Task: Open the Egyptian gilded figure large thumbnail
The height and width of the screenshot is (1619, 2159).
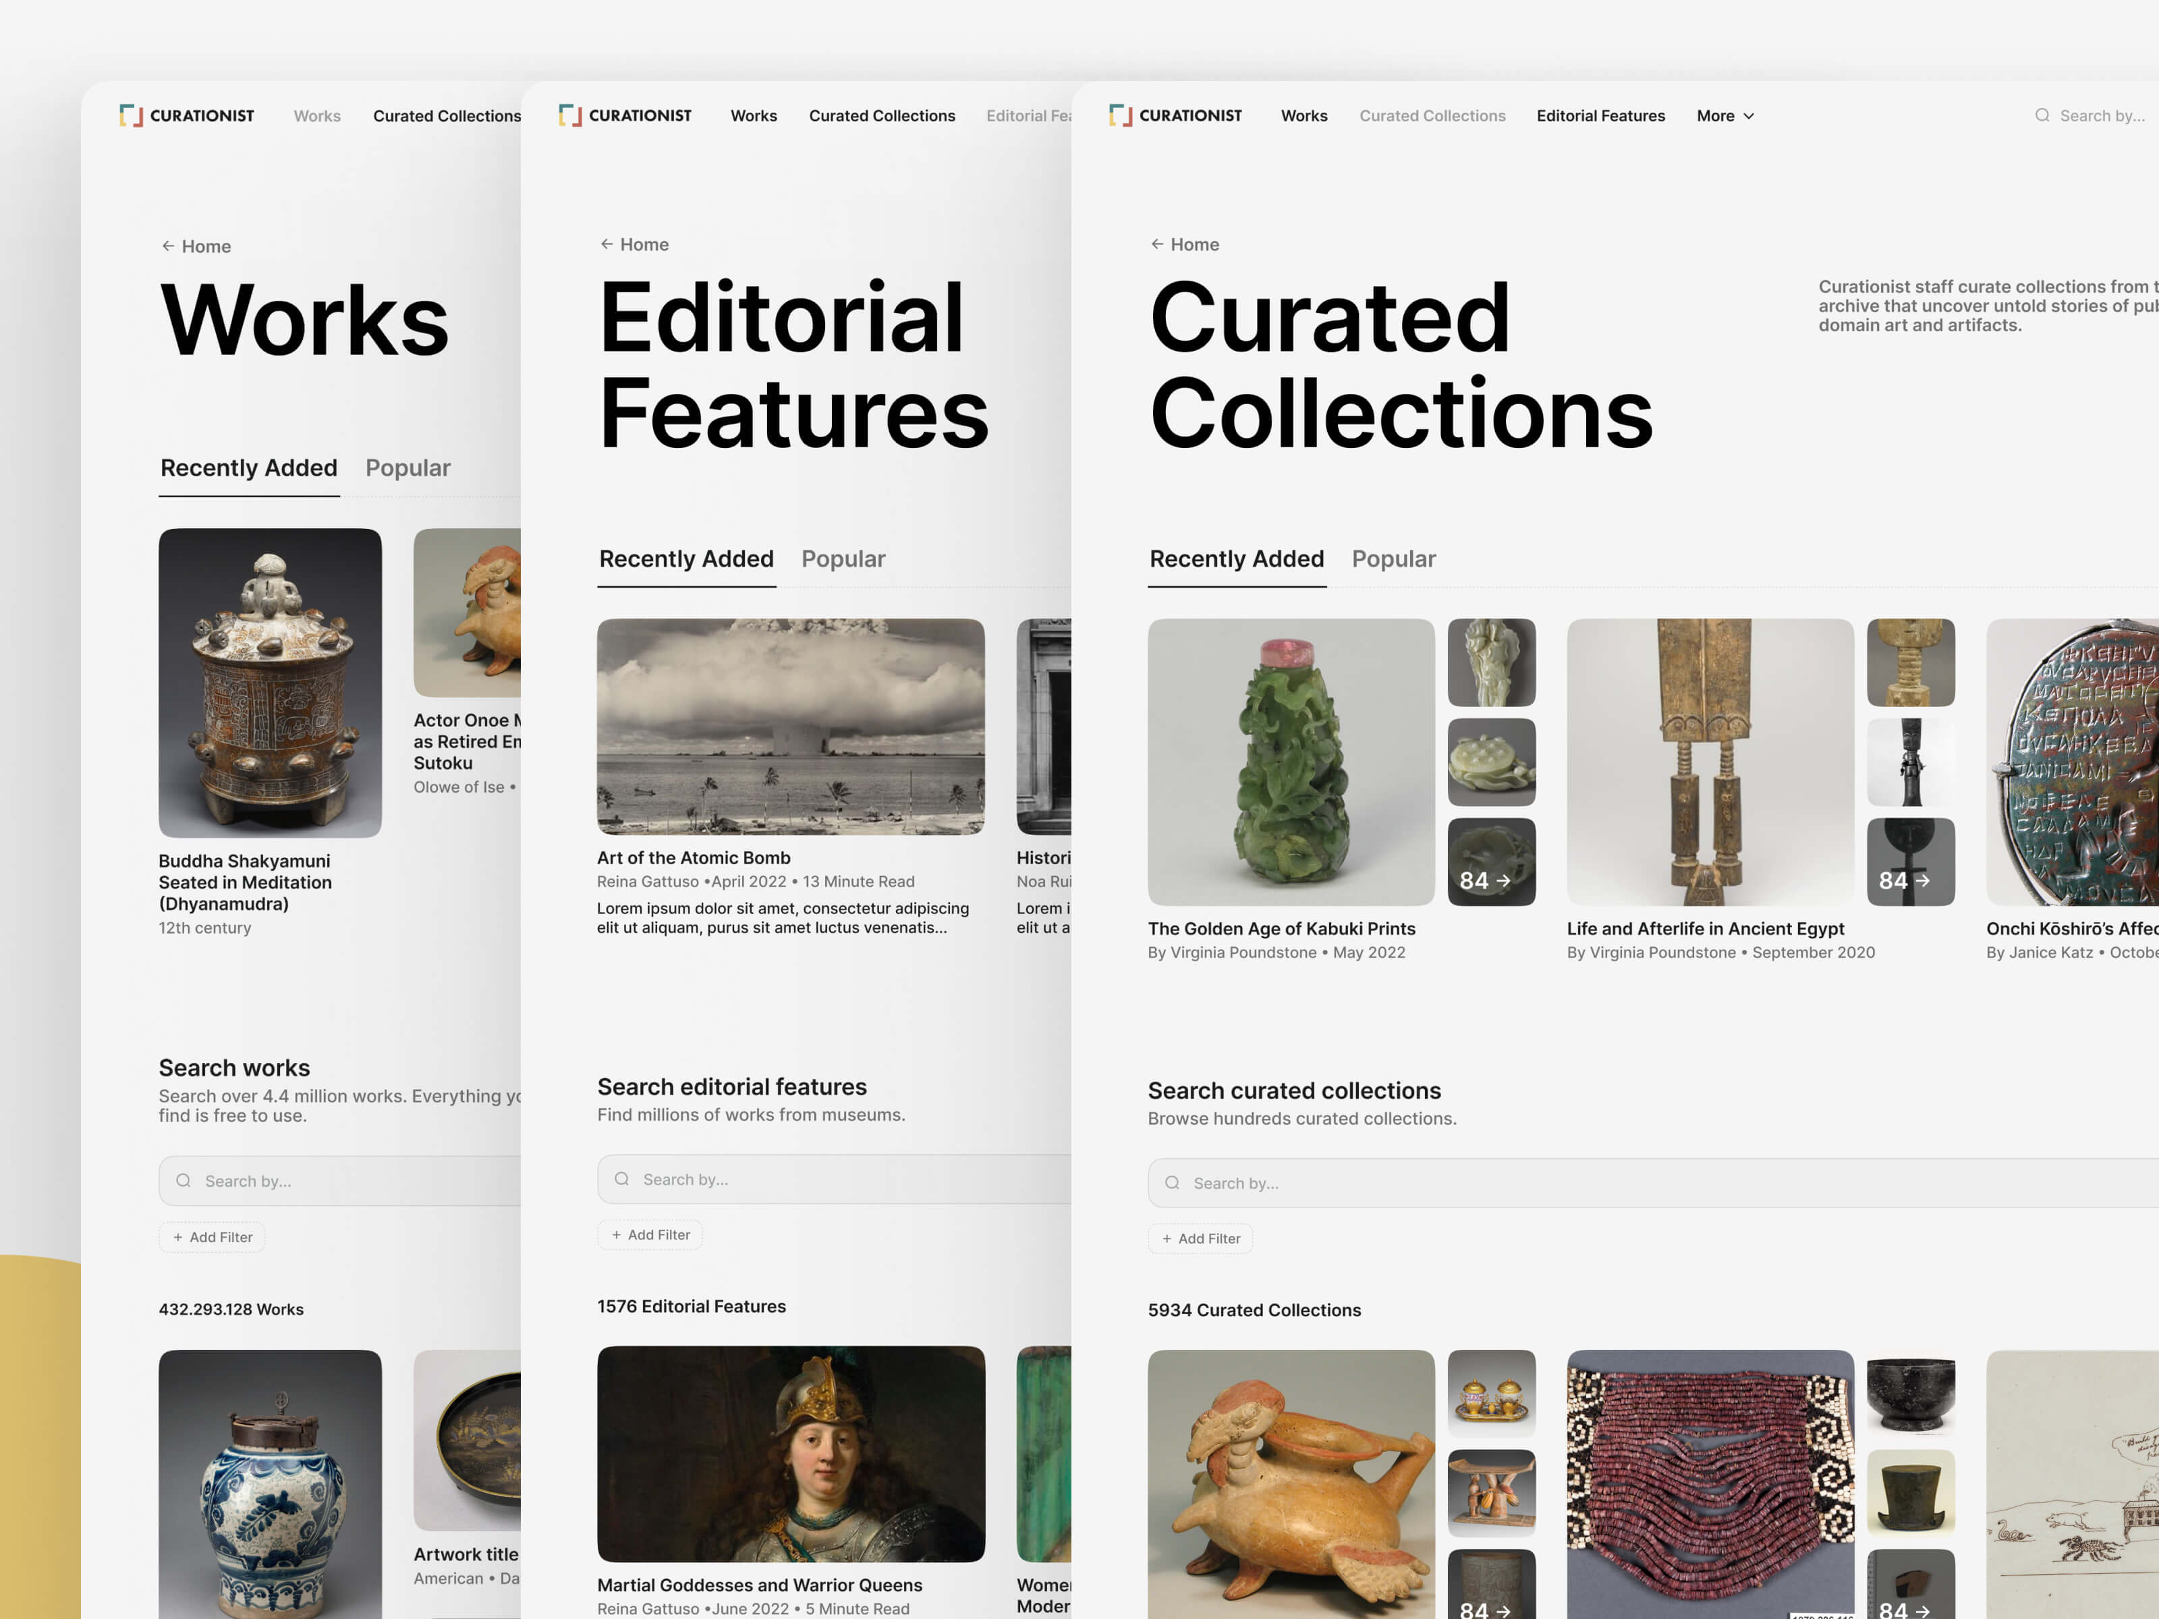Action: pyautogui.click(x=1710, y=762)
